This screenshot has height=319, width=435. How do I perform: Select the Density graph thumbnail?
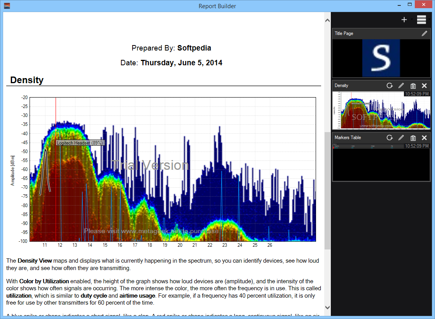click(381, 110)
